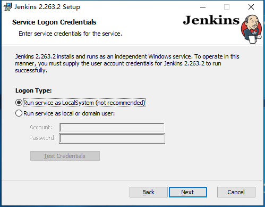
Task: Click the Test Credentials button
Action: [x=65, y=156]
